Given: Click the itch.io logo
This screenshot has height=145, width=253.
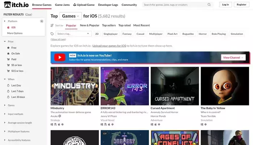Looking at the screenshot, I should 16,4.
